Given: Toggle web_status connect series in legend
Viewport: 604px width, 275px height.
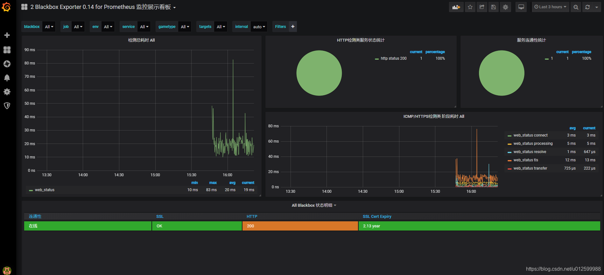Looking at the screenshot, I should 530,135.
